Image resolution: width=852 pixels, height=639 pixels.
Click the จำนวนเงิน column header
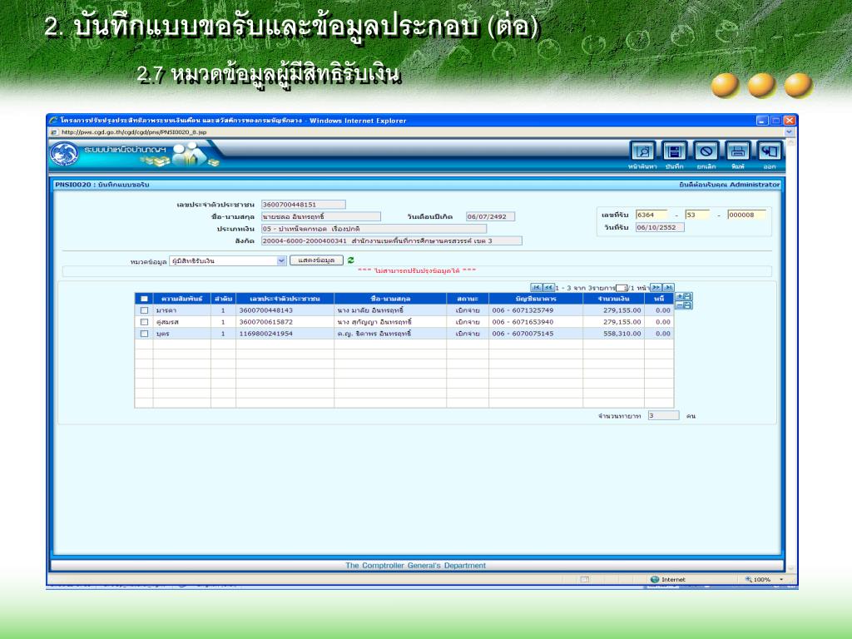613,299
